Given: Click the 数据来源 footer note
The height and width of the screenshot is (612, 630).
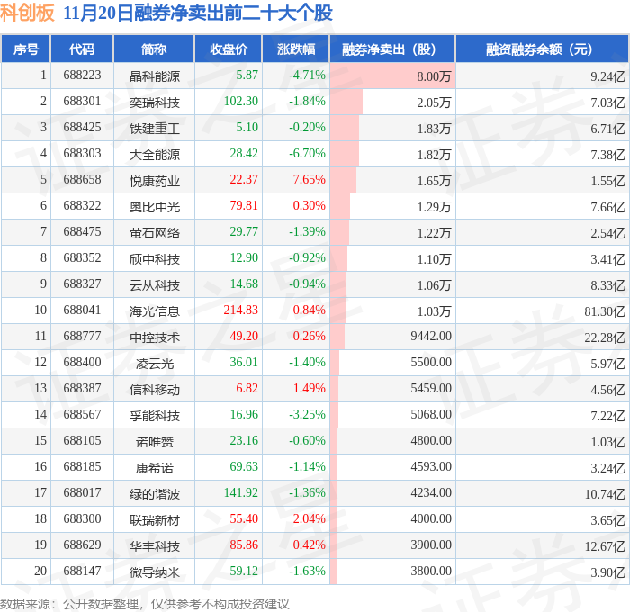Looking at the screenshot, I should tap(145, 604).
